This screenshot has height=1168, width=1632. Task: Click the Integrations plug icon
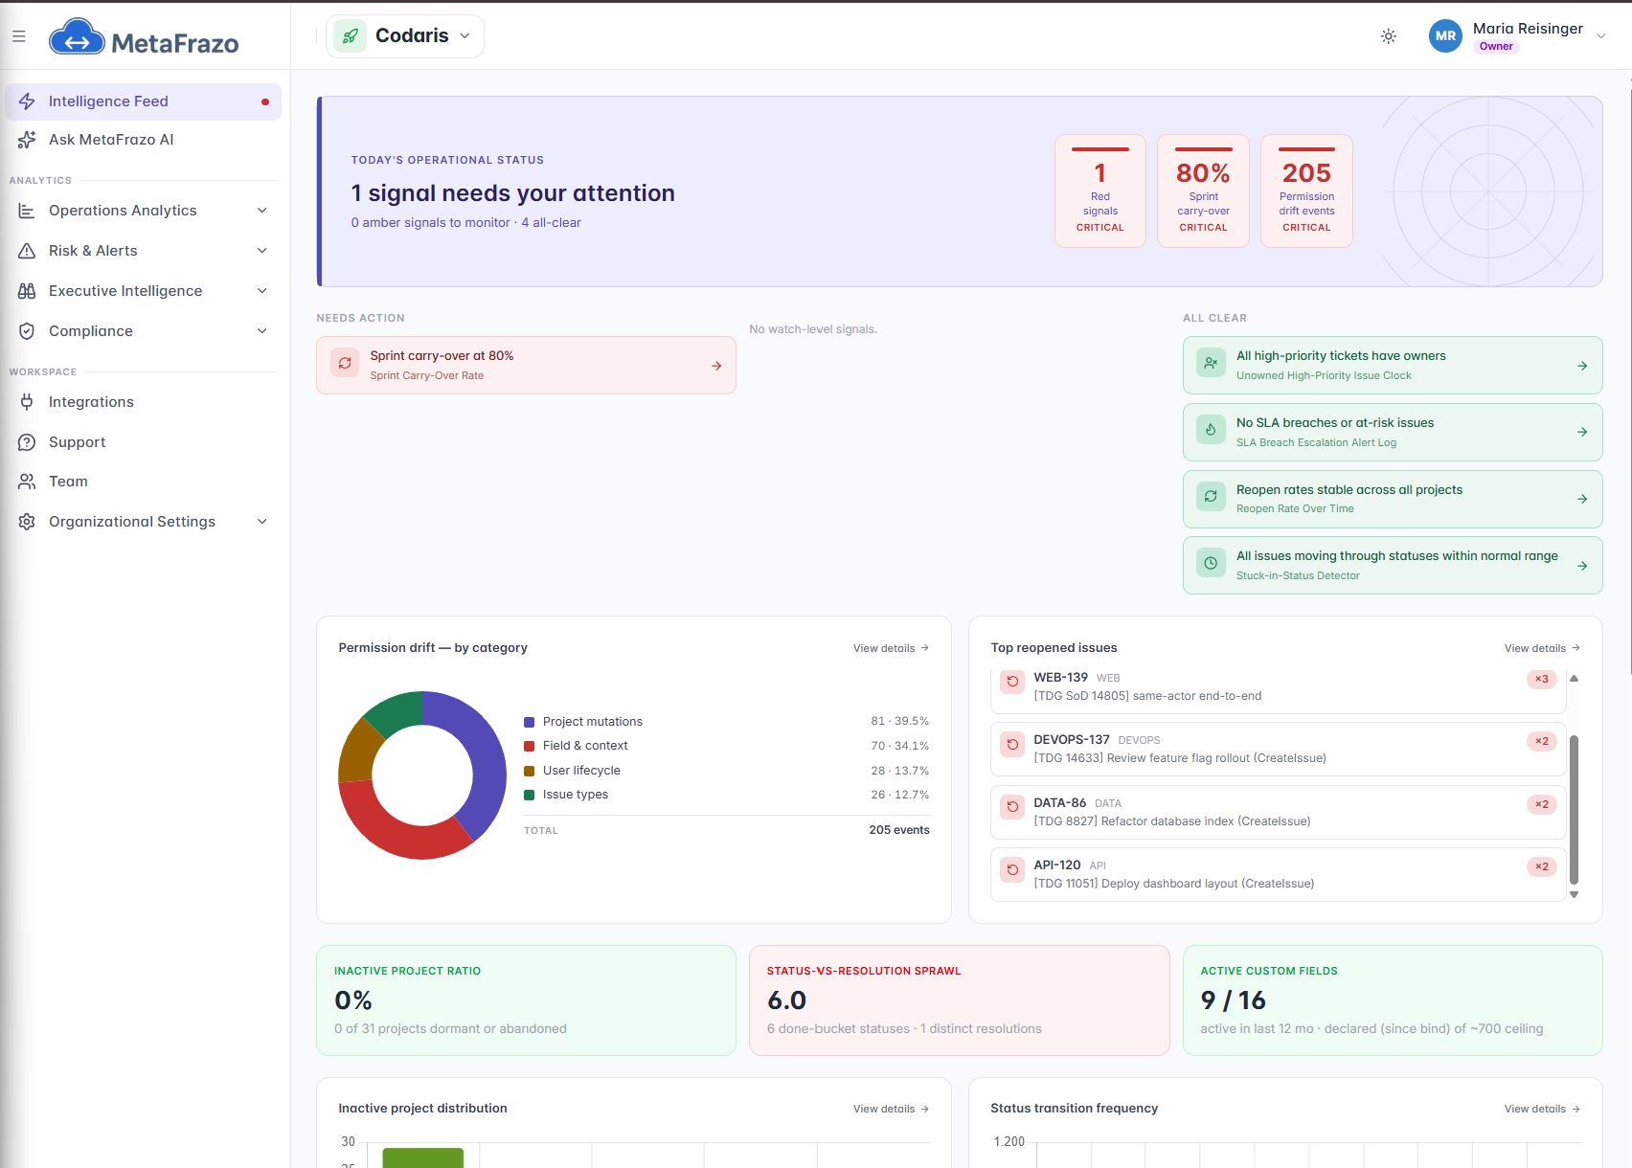(27, 402)
